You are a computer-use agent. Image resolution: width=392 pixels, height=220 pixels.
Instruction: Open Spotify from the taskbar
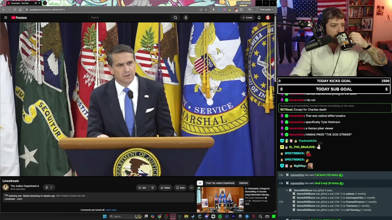(220, 216)
